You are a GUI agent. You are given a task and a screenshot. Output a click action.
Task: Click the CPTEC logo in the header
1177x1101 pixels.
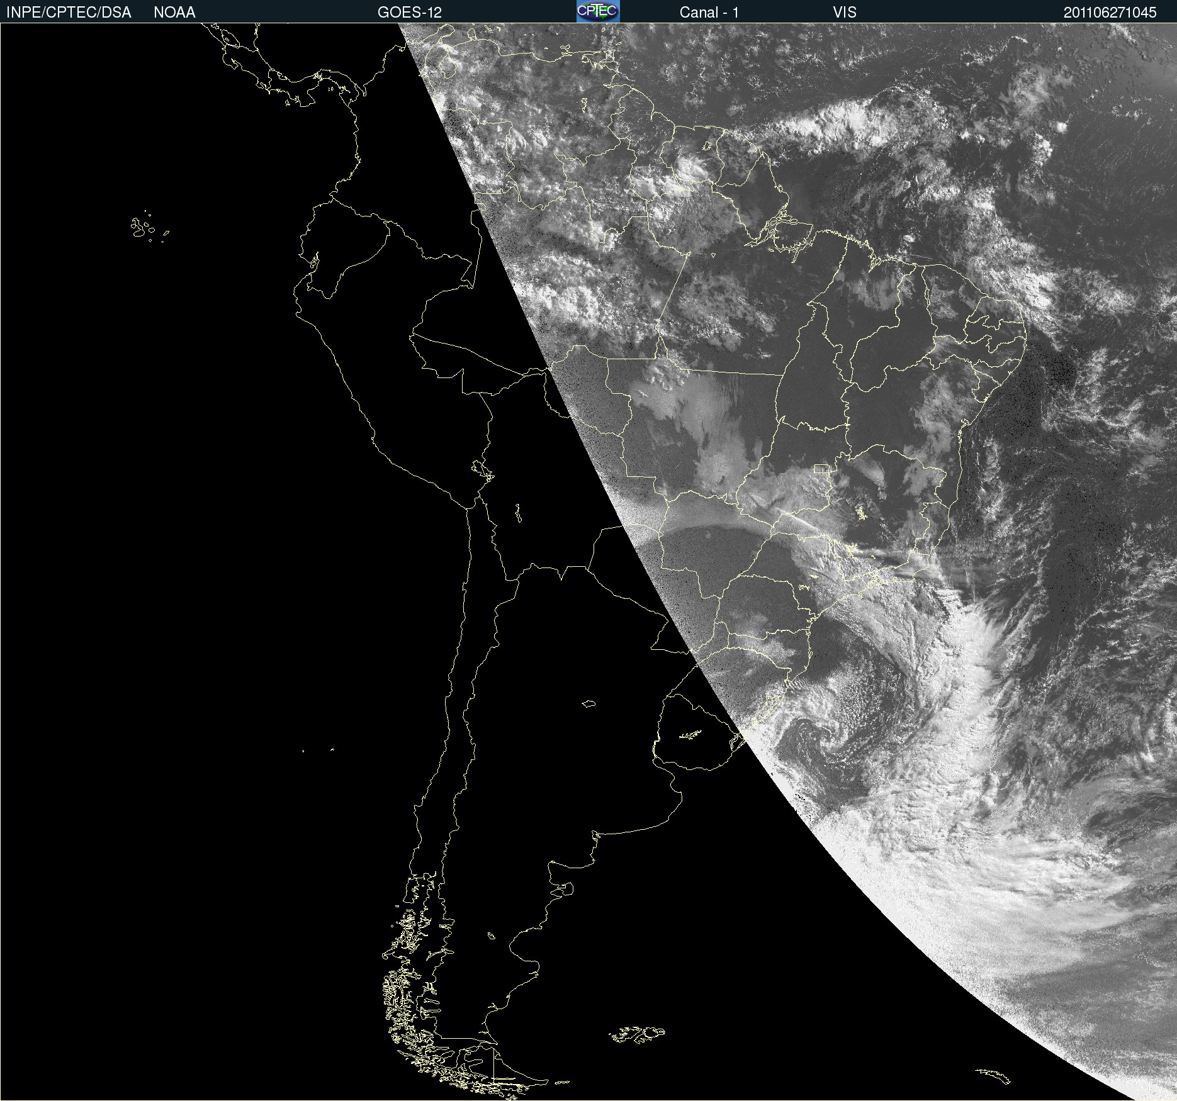pos(598,11)
